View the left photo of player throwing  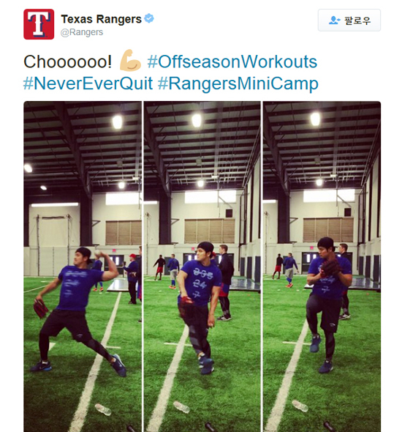tap(83, 267)
